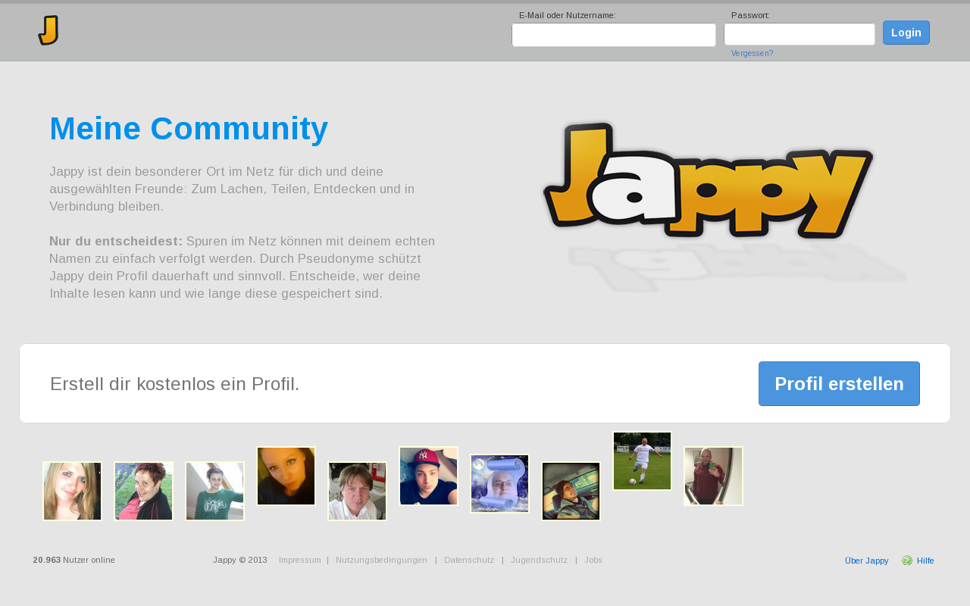Click the Jappy © 2013 text
Screen dimensions: 970x606
click(x=240, y=560)
